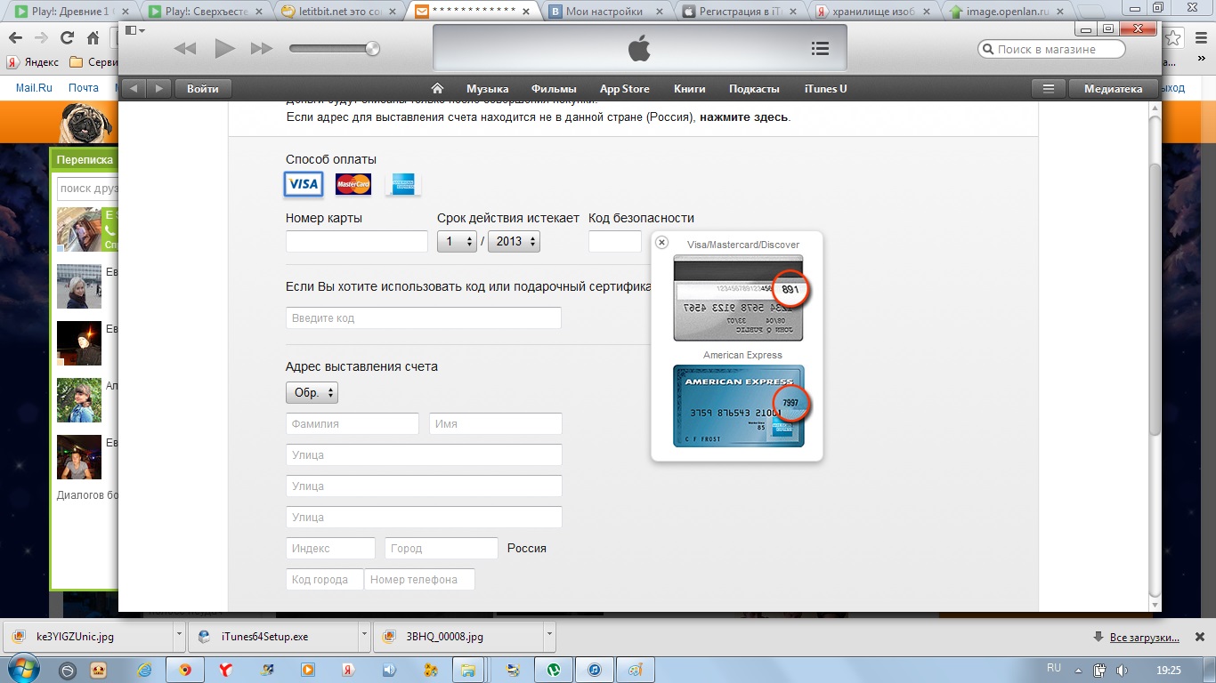Open the expiry month dropdown
The image size is (1216, 683).
[457, 241]
